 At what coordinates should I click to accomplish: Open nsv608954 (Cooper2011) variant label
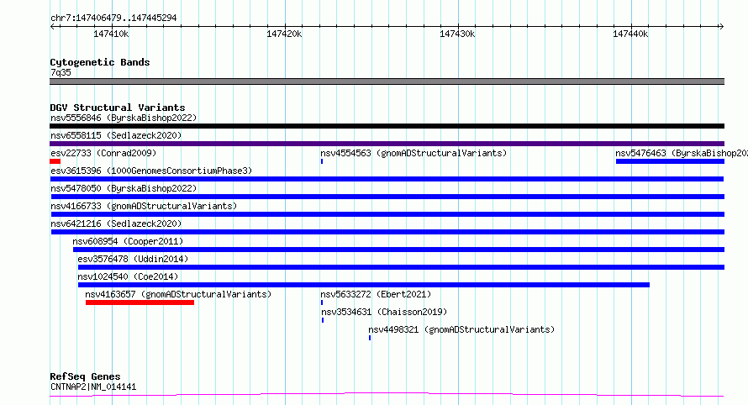coord(128,241)
